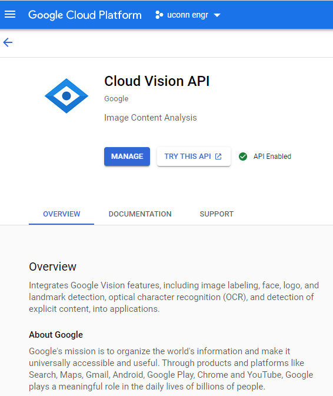The height and width of the screenshot is (396, 333).
Task: Click the Google Cloud Platform title
Action: 85,15
